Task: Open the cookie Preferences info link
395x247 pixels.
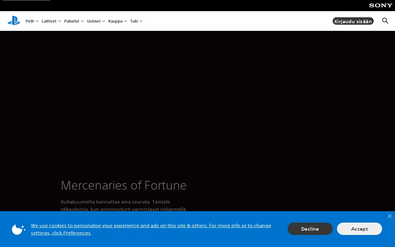Action: click(x=151, y=229)
